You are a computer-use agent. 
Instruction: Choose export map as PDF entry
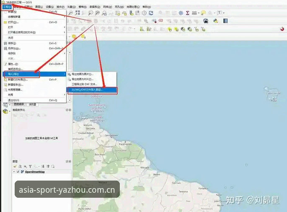click(x=91, y=79)
